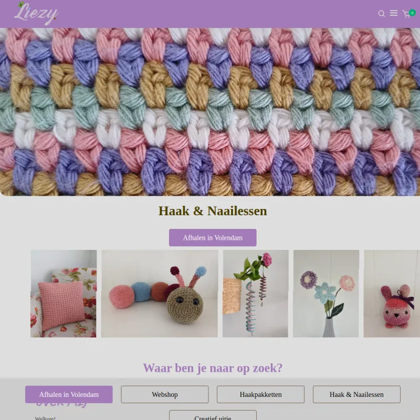This screenshot has height=420, width=420.
Task: Open the shopping cart icon
Action: point(406,14)
